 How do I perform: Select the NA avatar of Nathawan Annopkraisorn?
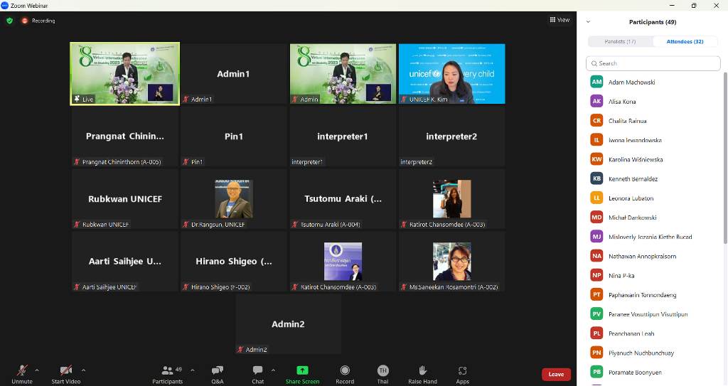[x=596, y=256]
